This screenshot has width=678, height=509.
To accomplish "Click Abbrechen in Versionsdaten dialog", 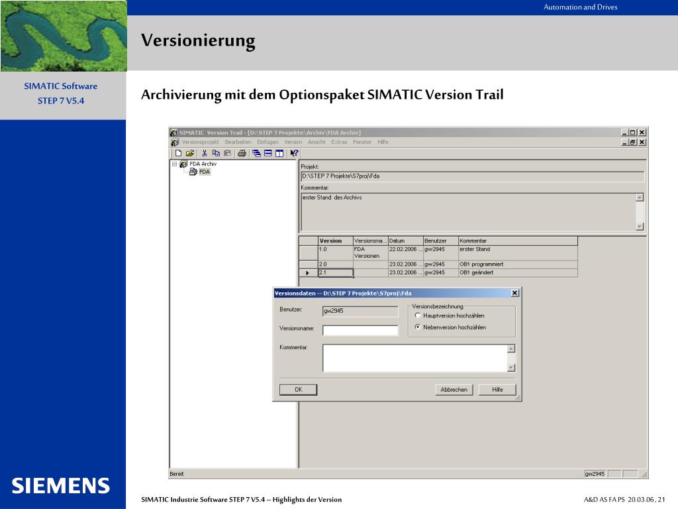I will coord(454,390).
